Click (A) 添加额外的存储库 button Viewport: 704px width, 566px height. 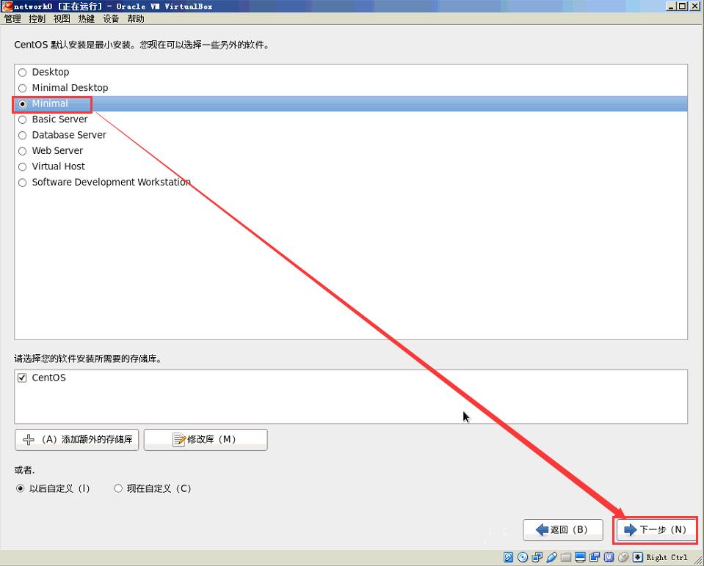(77, 439)
